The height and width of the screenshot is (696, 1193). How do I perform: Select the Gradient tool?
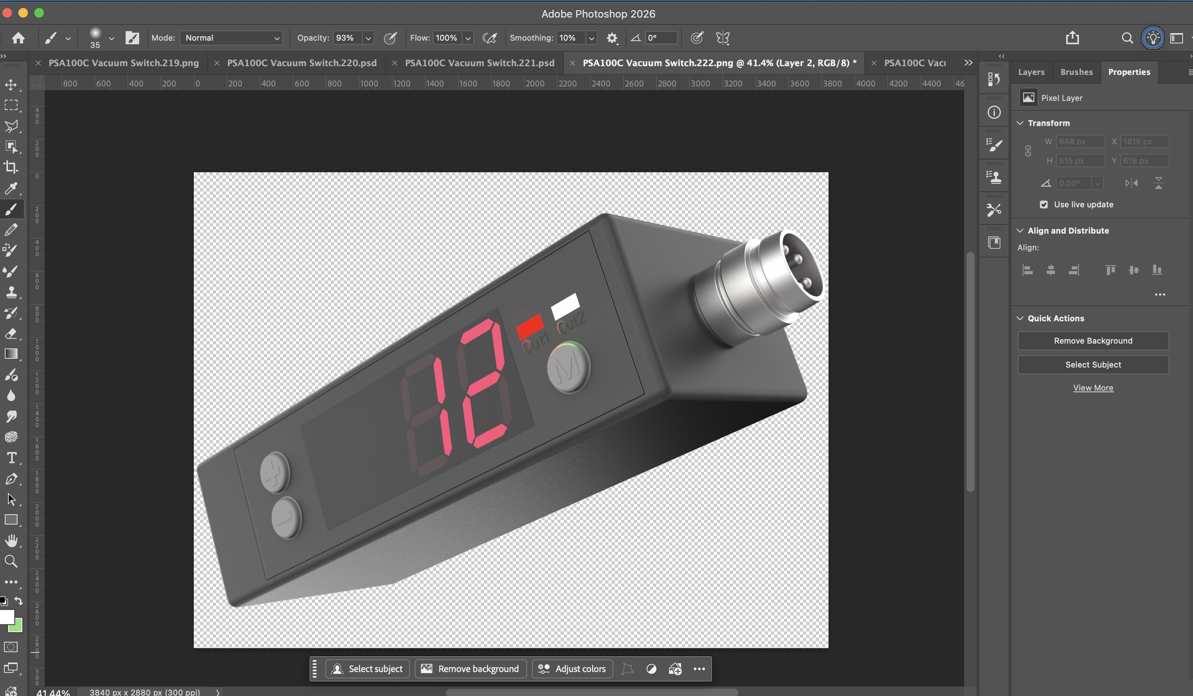click(11, 354)
